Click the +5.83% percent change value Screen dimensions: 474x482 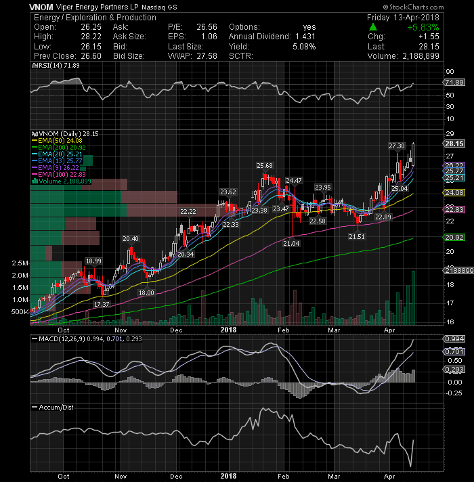coord(423,27)
